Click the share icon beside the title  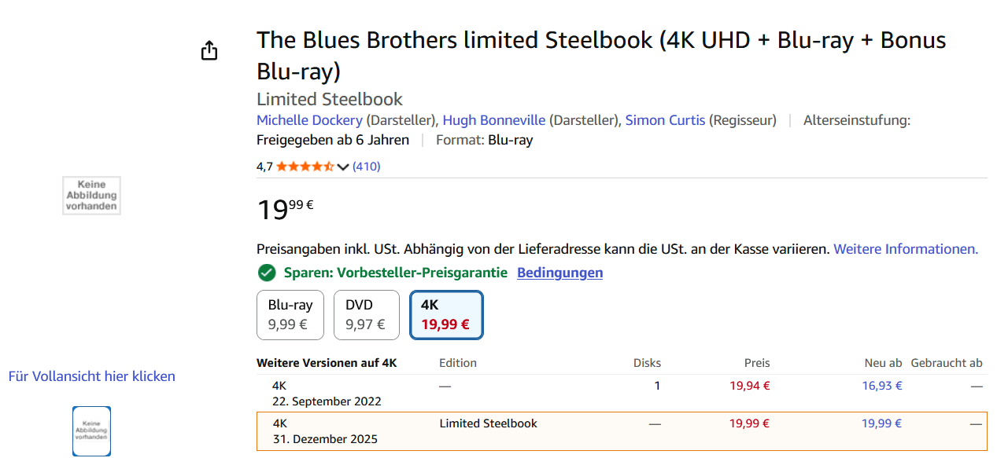(209, 51)
